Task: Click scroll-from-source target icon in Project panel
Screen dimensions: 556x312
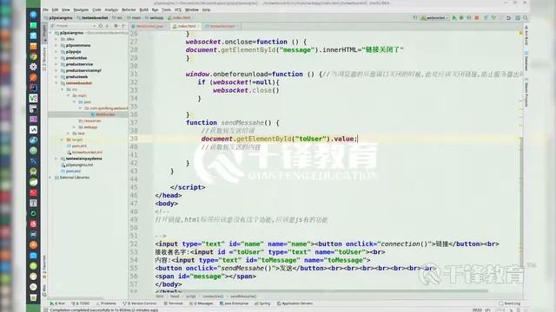Action: 101,26
